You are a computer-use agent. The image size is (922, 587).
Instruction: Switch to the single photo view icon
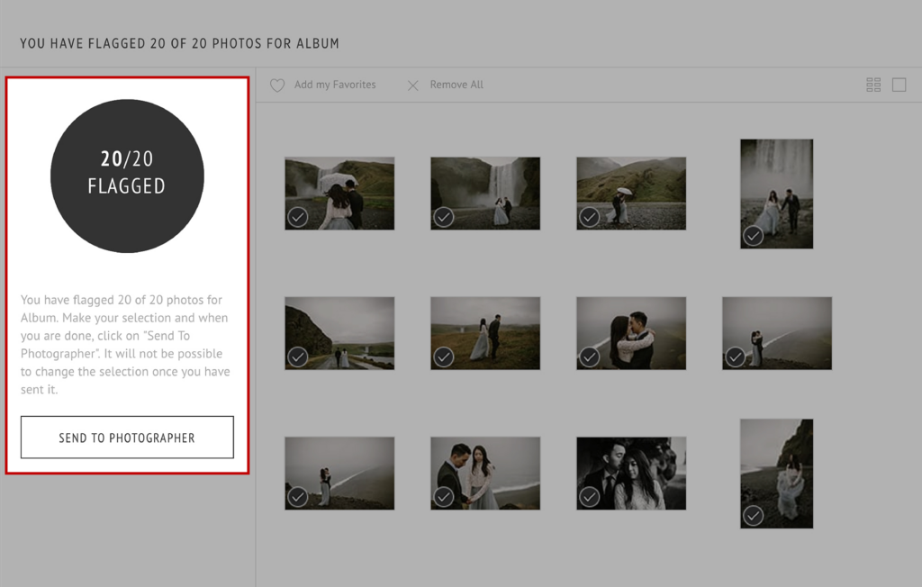[x=899, y=85]
